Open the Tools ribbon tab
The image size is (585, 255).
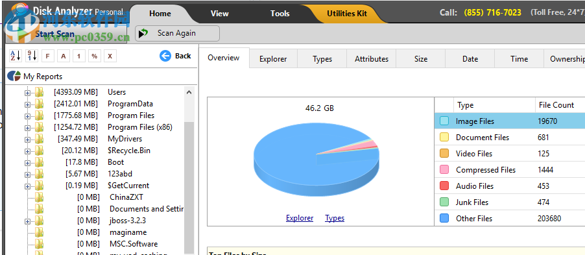pos(280,14)
